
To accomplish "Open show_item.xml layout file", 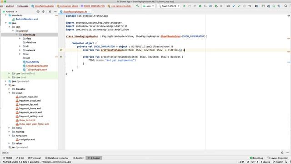I will click(27, 120).
